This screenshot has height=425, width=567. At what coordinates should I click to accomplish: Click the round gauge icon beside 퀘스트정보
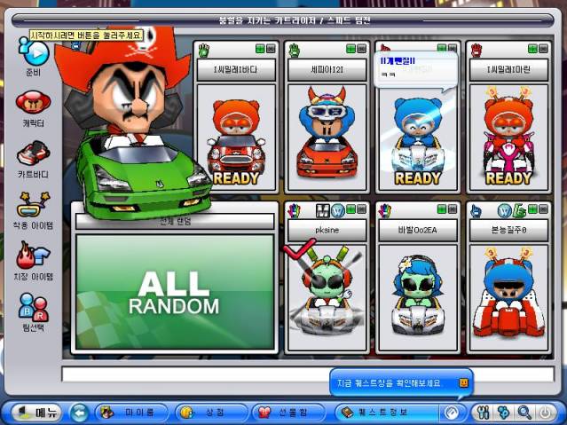(452, 413)
